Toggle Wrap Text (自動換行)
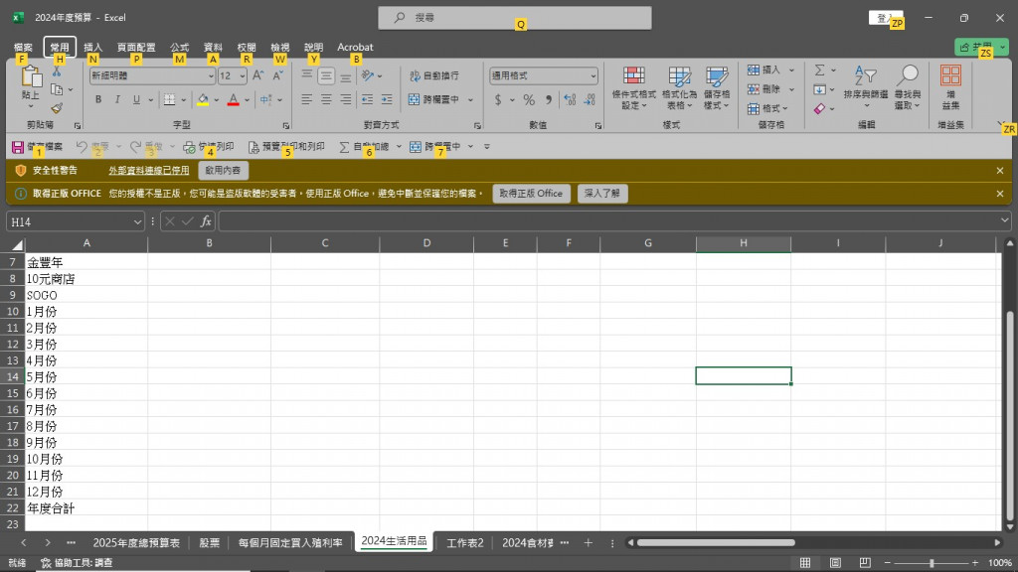 (x=434, y=75)
